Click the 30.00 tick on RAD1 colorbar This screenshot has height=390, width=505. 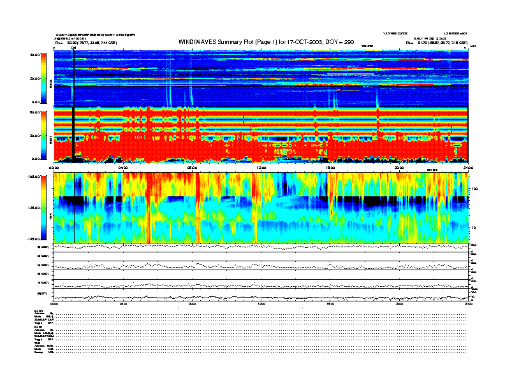34,136
